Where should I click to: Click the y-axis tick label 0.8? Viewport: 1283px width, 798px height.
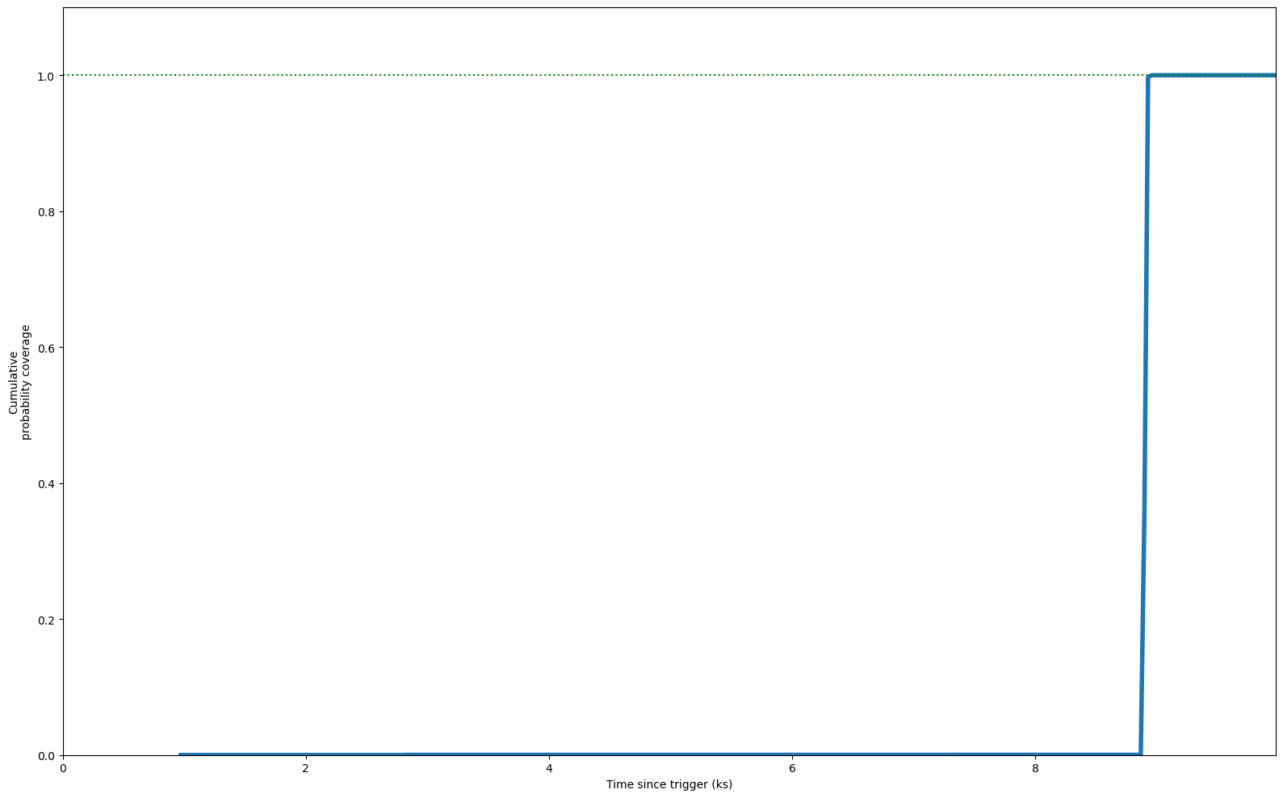point(45,212)
